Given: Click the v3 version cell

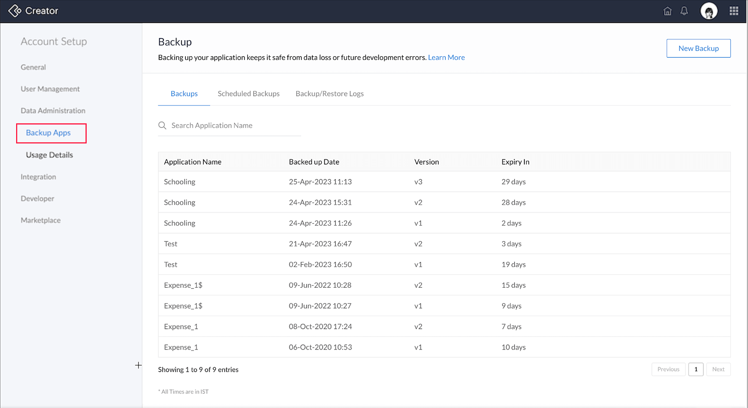Looking at the screenshot, I should 418,182.
